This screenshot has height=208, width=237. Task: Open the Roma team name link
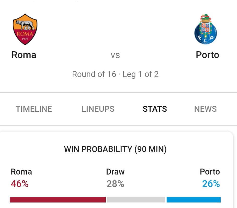[24, 55]
